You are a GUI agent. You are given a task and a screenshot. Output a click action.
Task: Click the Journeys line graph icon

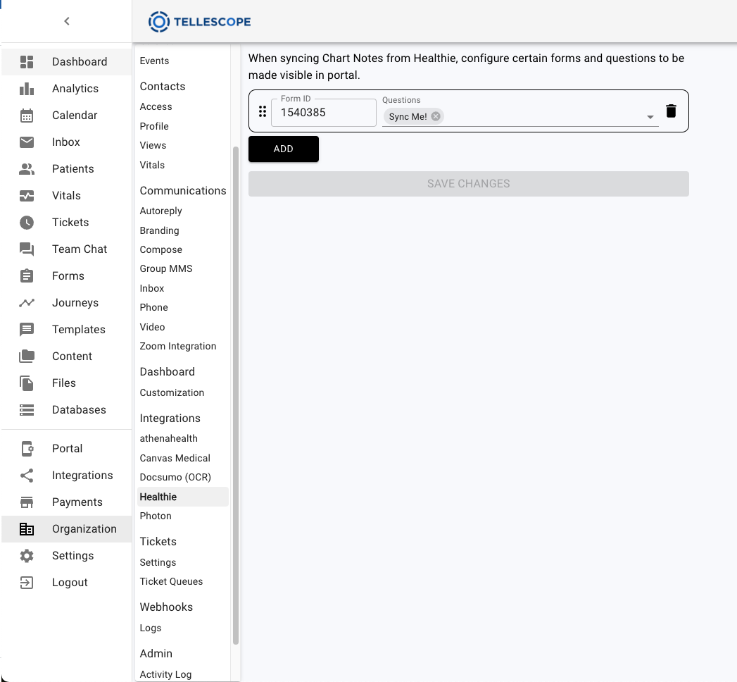(27, 303)
